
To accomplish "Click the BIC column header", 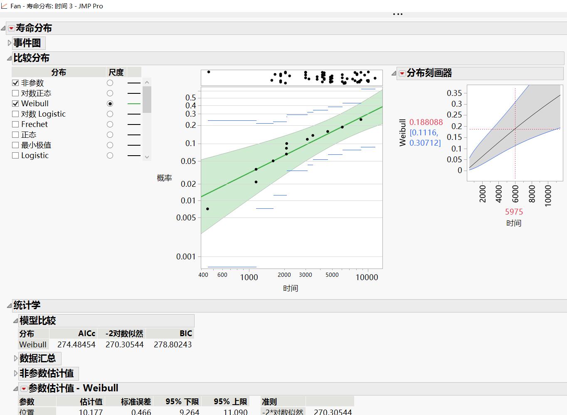I will (x=170, y=334).
